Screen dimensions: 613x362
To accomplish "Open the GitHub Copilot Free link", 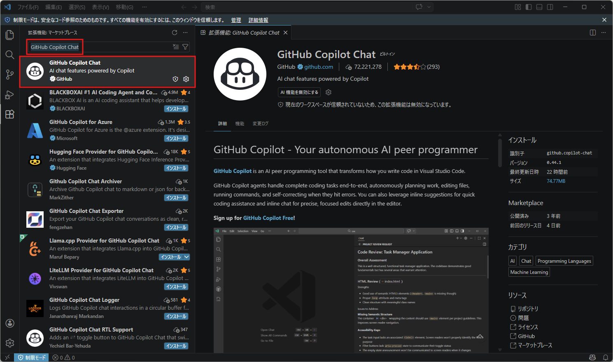I will (268, 218).
